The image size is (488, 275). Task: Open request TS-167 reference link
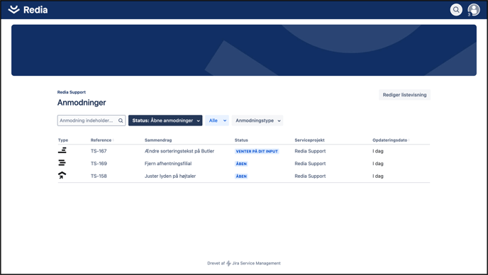click(x=99, y=151)
